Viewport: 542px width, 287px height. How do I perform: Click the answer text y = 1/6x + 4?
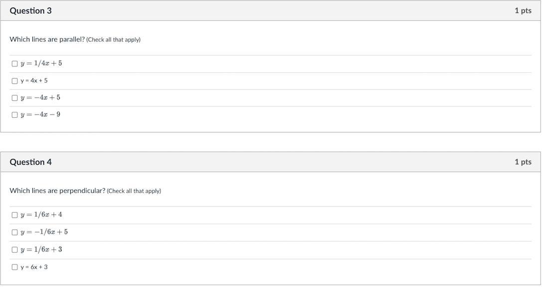pyautogui.click(x=41, y=215)
